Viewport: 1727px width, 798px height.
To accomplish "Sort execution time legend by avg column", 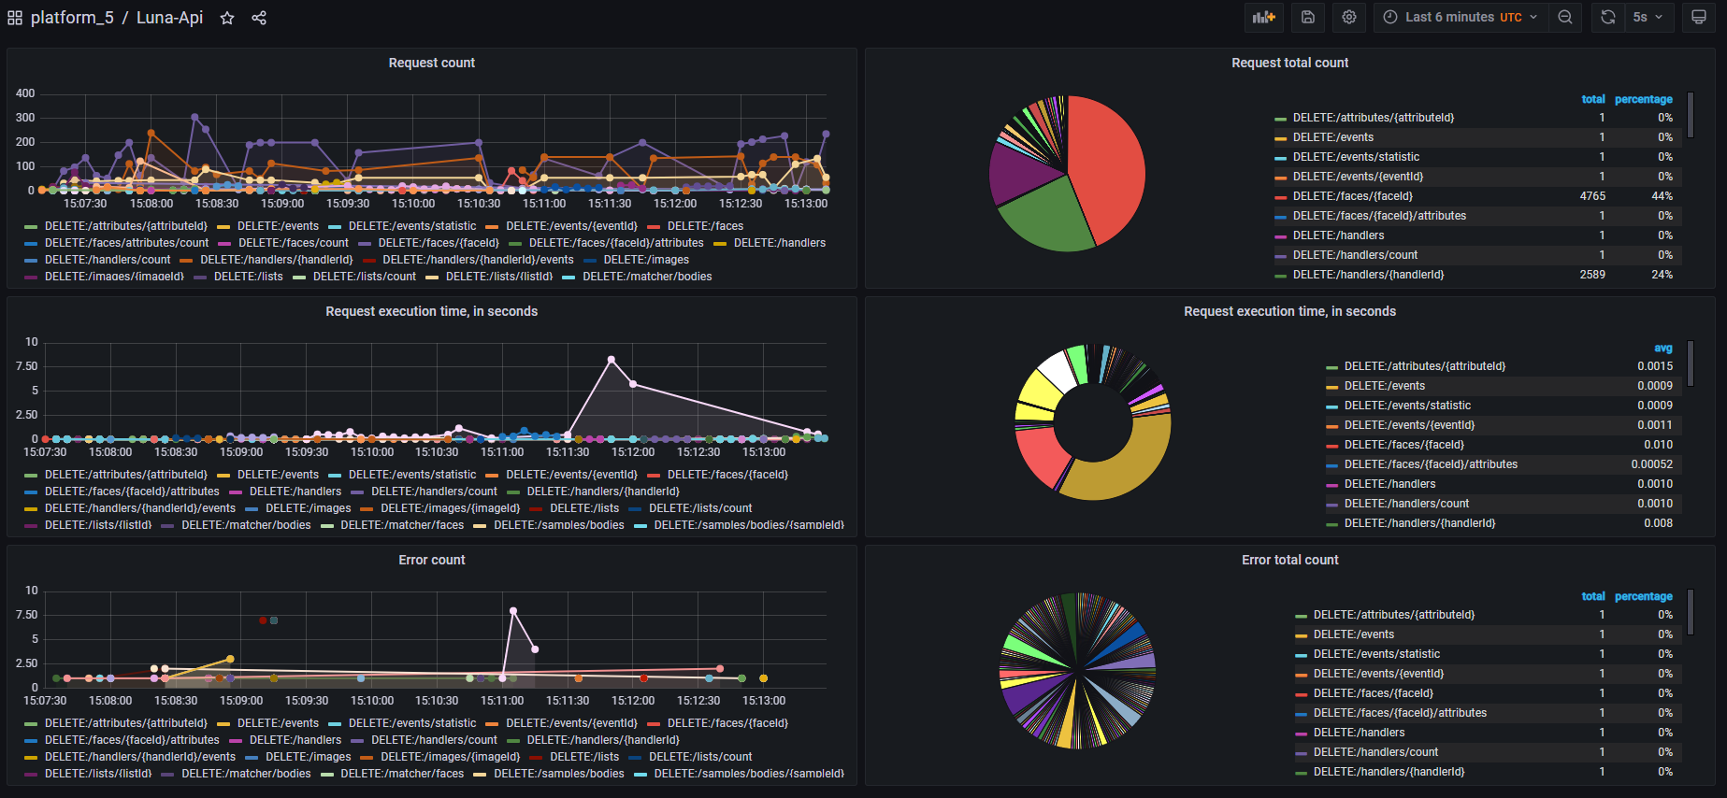I will click(1662, 348).
